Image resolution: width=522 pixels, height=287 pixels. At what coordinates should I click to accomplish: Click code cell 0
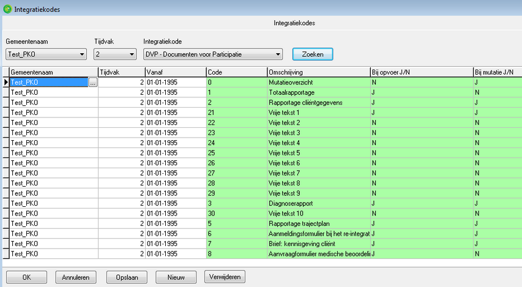click(x=237, y=82)
